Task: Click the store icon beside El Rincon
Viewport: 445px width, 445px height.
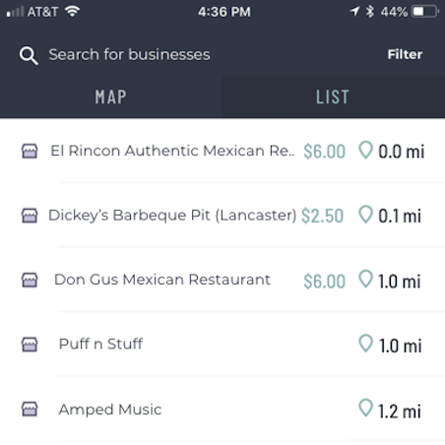Action: pos(30,151)
